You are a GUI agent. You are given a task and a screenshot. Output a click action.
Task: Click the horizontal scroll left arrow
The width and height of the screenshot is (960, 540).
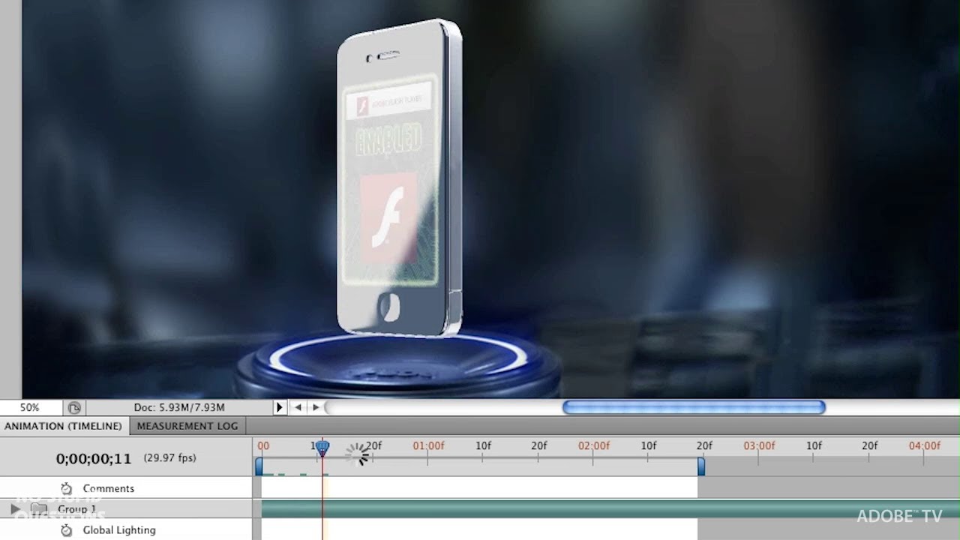298,407
